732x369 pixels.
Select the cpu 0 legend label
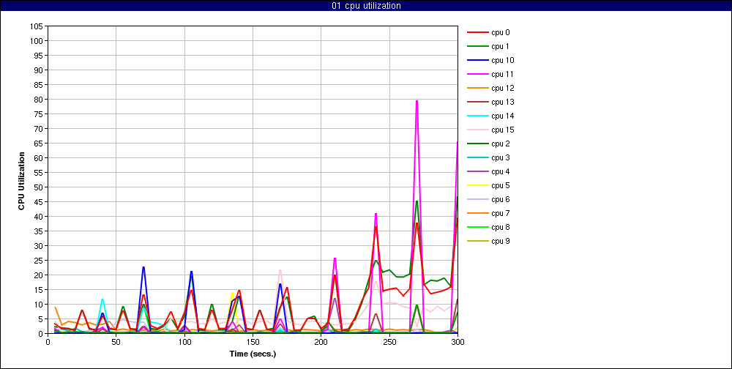[x=500, y=33]
